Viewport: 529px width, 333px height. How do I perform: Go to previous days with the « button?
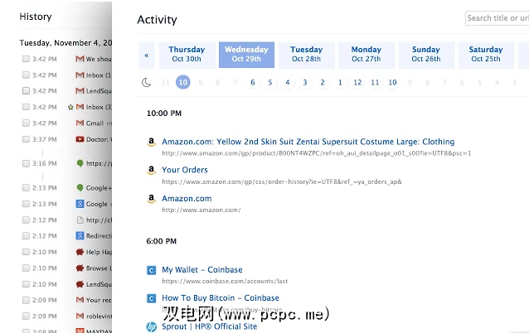[147, 55]
